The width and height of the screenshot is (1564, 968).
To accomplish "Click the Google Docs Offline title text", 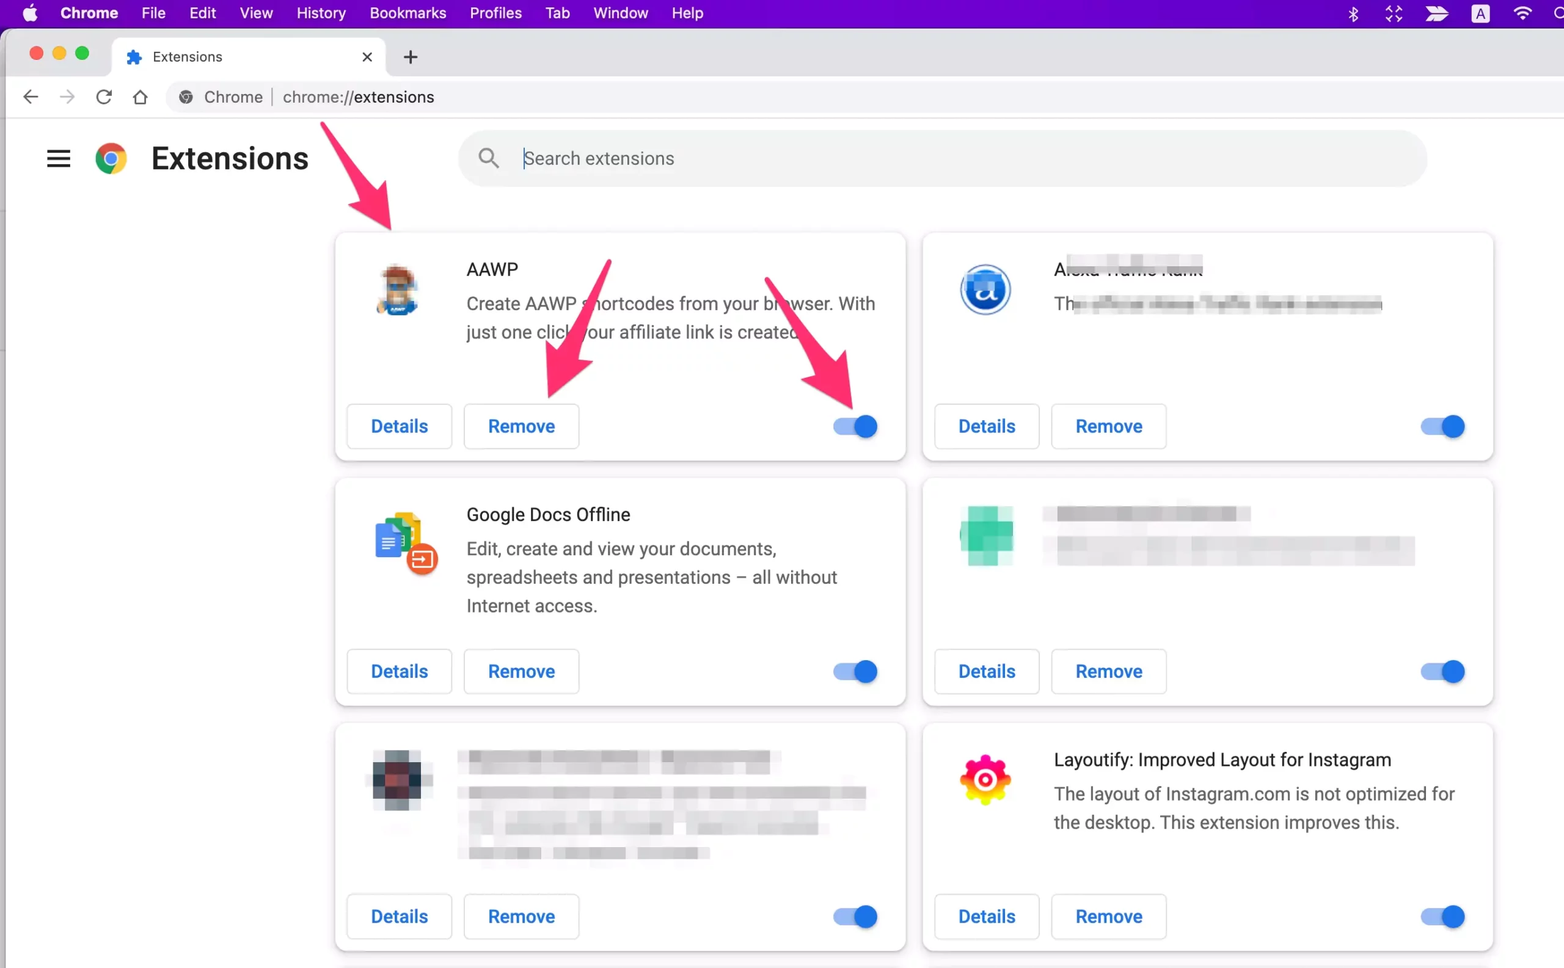I will tap(548, 515).
